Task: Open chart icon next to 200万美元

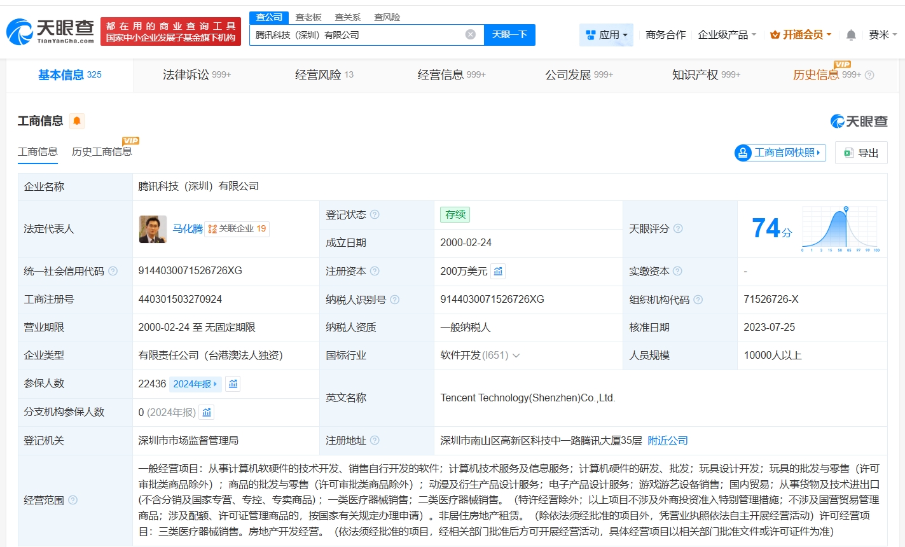Action: [x=499, y=272]
